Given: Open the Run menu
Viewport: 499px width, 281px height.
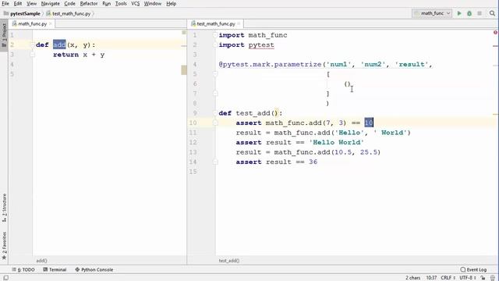Looking at the screenshot, I should point(107,3).
